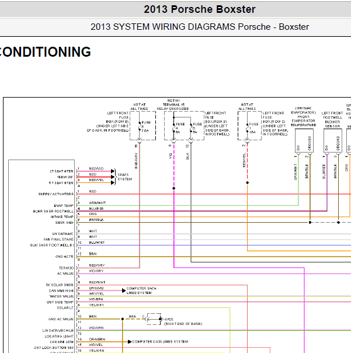Click the 'SP23' splice label
Viewport: 351px width, 353px height.
pos(169,320)
